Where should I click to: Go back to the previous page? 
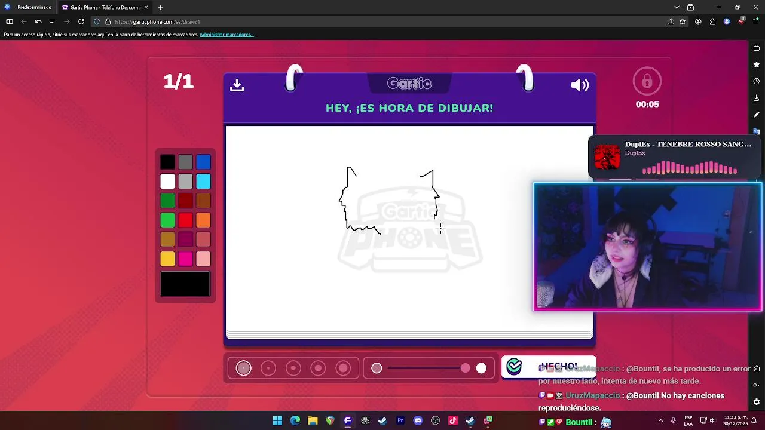[24, 21]
